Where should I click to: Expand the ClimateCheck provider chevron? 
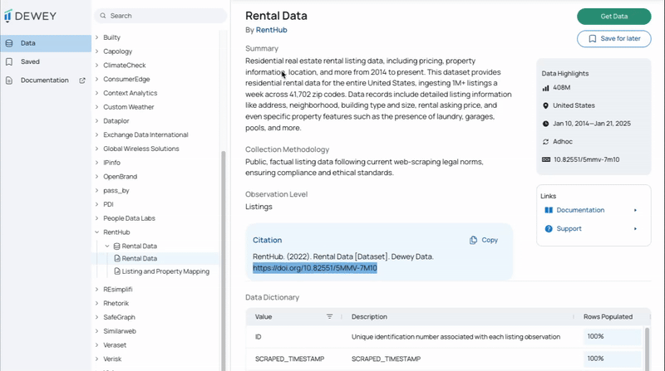96,66
